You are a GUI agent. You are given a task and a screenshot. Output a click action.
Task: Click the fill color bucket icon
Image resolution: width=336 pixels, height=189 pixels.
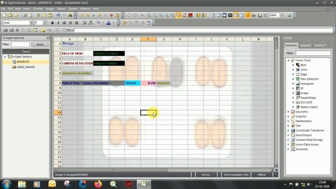pos(98,23)
